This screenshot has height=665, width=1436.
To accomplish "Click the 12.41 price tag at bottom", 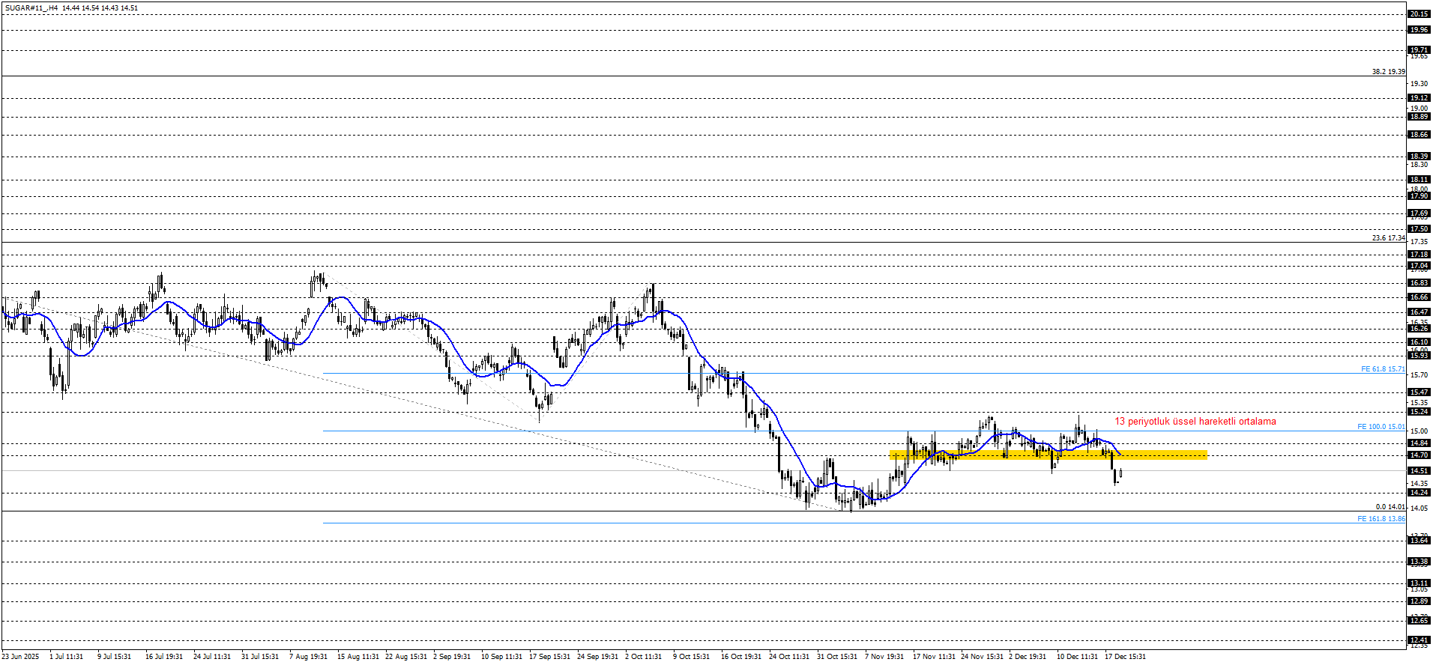I will click(1418, 640).
